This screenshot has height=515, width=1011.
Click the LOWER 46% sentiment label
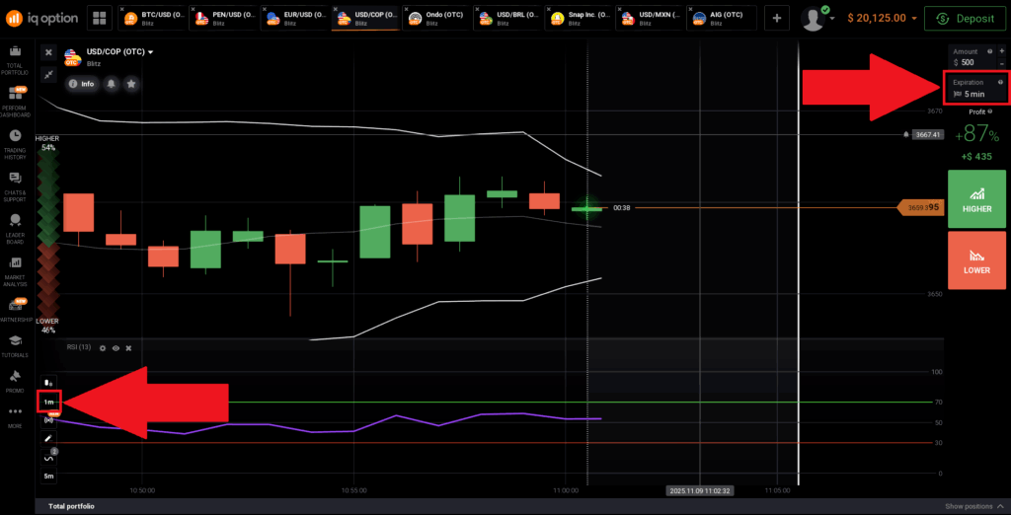[47, 325]
